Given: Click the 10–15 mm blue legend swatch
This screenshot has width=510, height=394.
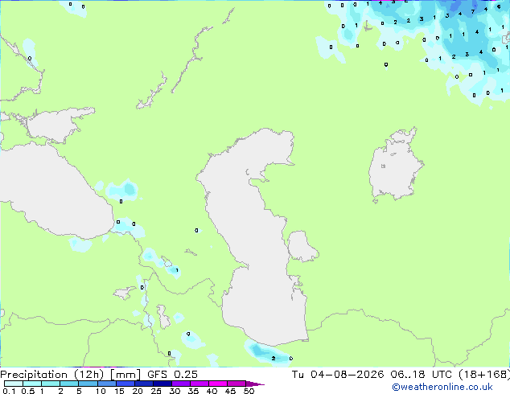Looking at the screenshot, I should click(x=107, y=384).
